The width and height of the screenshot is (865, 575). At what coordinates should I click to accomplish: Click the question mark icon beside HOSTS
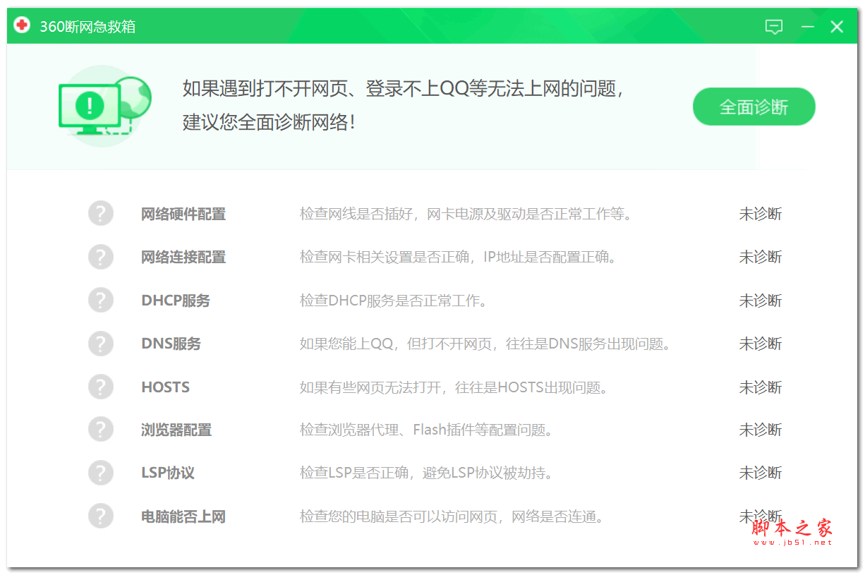click(101, 387)
